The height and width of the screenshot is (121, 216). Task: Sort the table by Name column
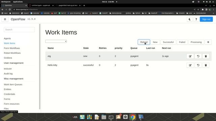(x=51, y=48)
